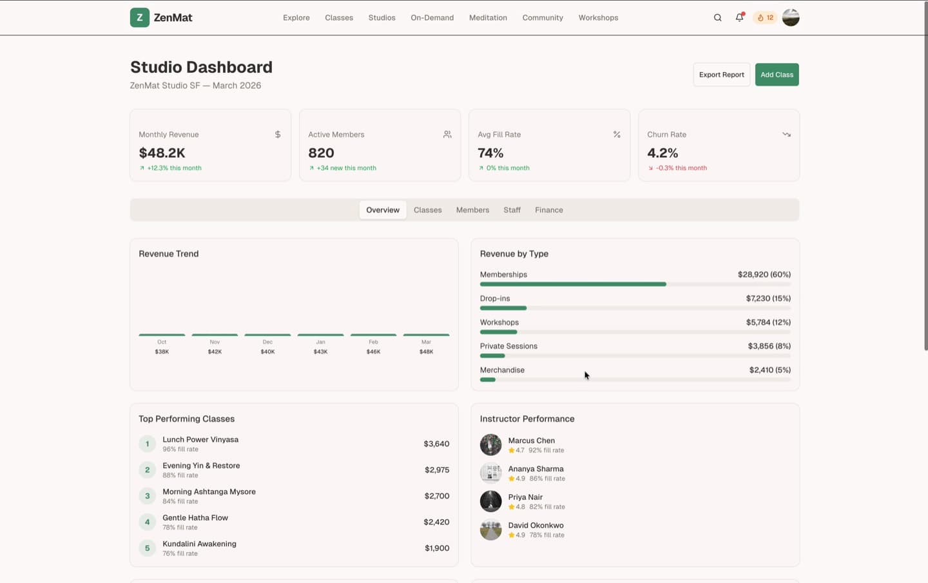Click the trend-down icon on Churn Rate

[786, 134]
